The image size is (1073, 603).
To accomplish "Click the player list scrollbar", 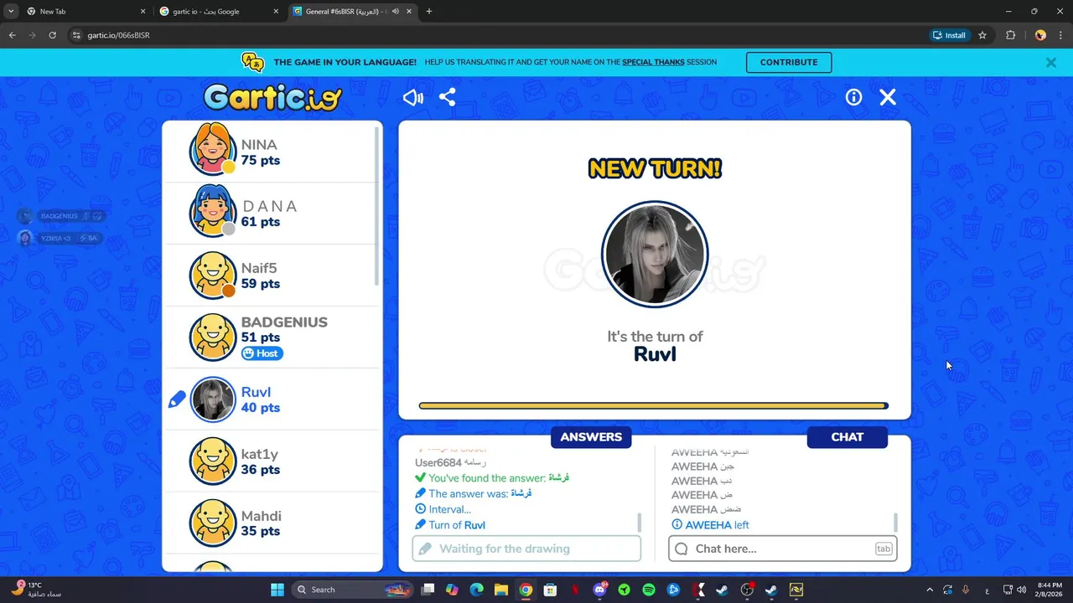I will tap(377, 205).
